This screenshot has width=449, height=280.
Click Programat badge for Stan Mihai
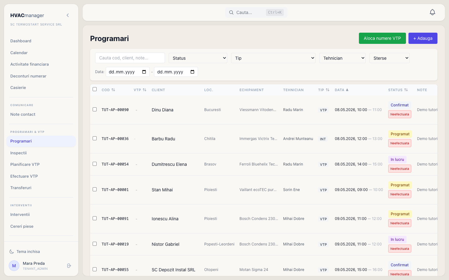pos(400,185)
